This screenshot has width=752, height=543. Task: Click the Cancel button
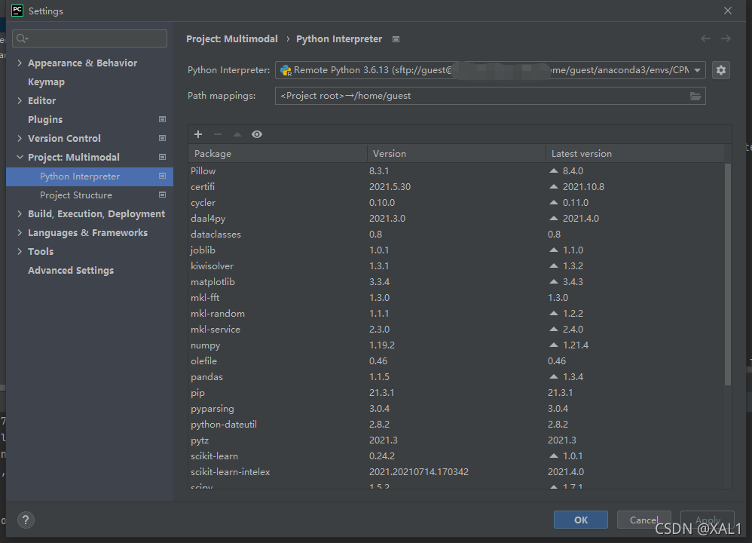643,520
